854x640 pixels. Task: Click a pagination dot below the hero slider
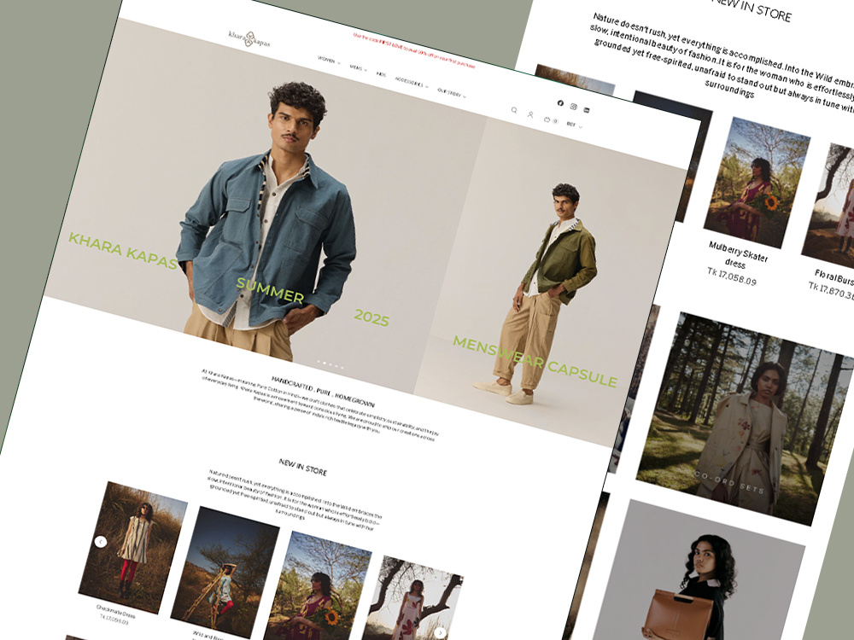point(330,364)
